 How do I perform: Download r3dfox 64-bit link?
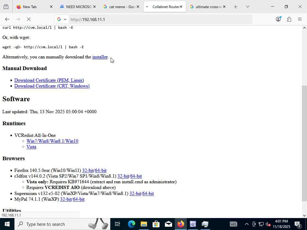[x=136, y=176]
